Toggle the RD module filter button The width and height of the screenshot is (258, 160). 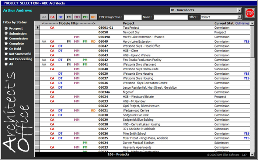point(93,17)
